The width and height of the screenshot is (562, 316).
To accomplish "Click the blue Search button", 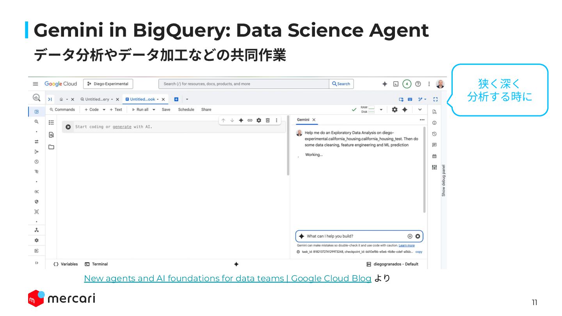I will [341, 84].
